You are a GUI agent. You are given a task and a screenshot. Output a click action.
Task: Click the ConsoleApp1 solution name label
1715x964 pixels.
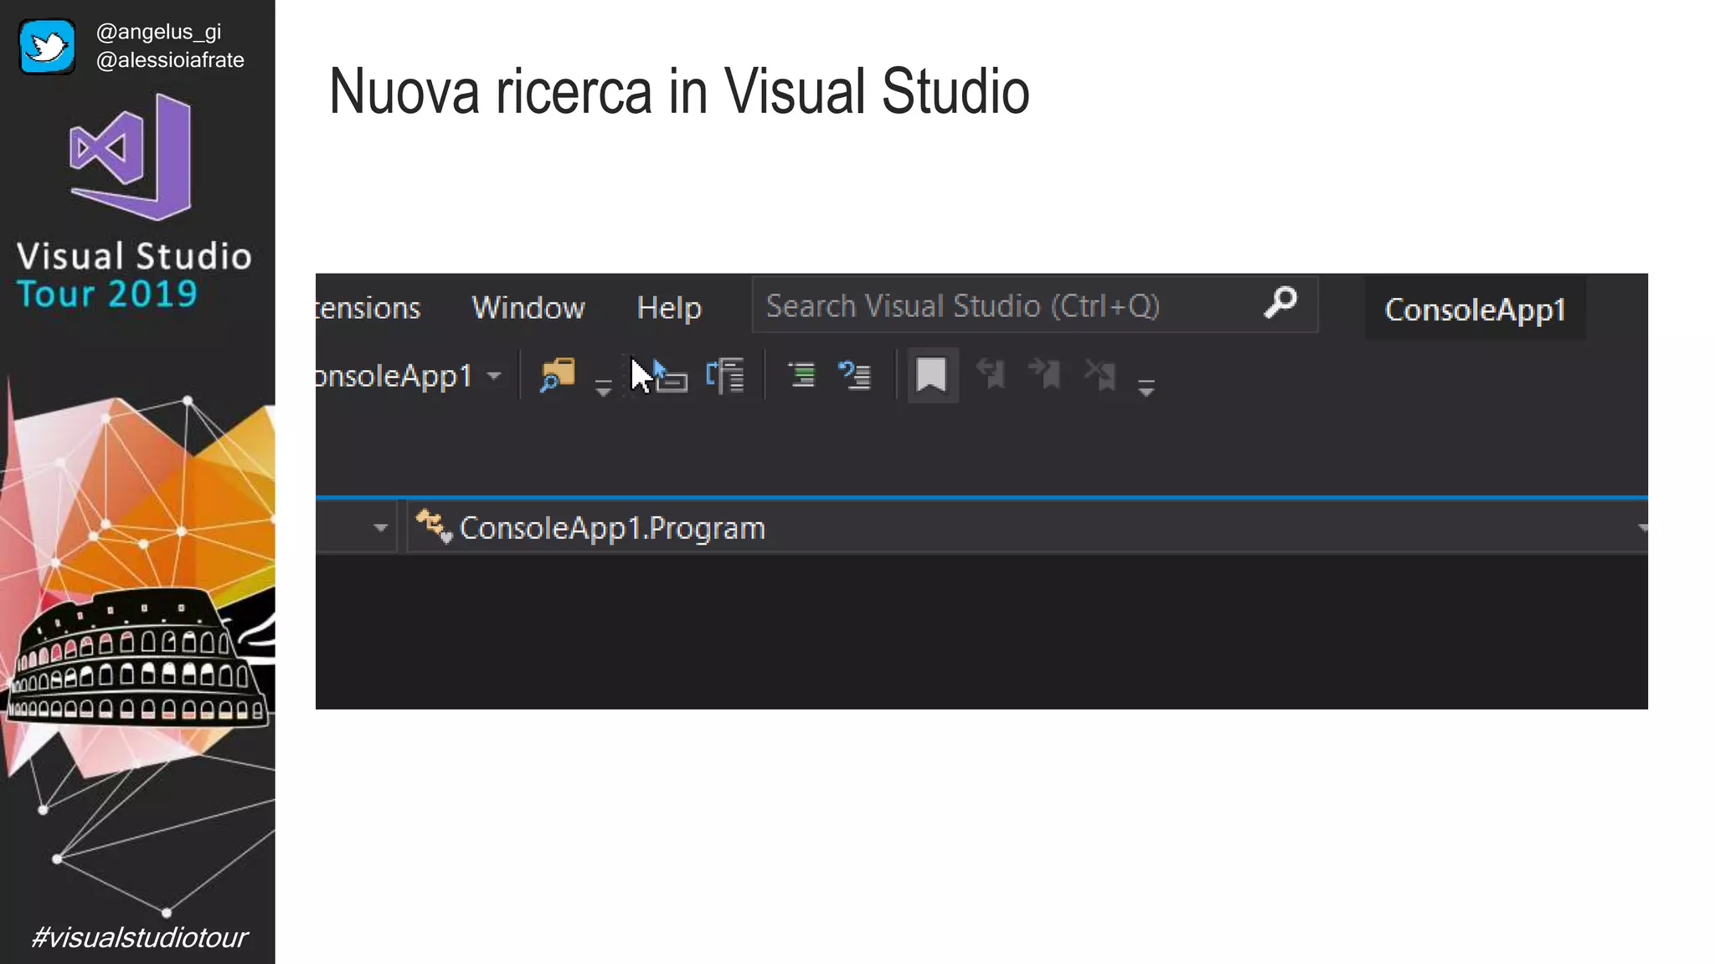[1476, 310]
